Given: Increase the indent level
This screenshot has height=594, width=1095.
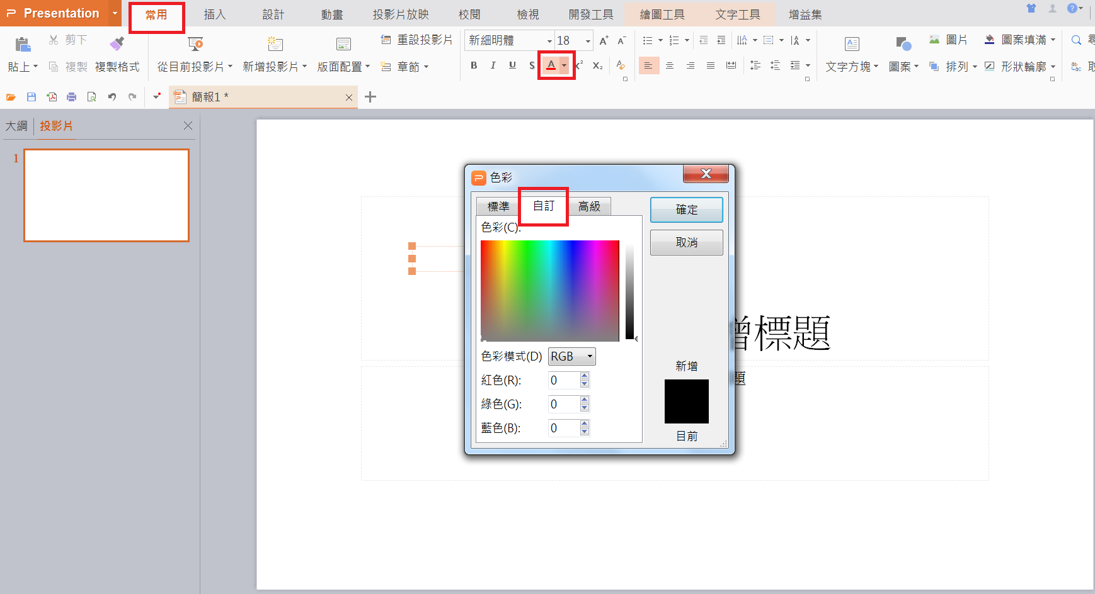Looking at the screenshot, I should [x=721, y=40].
